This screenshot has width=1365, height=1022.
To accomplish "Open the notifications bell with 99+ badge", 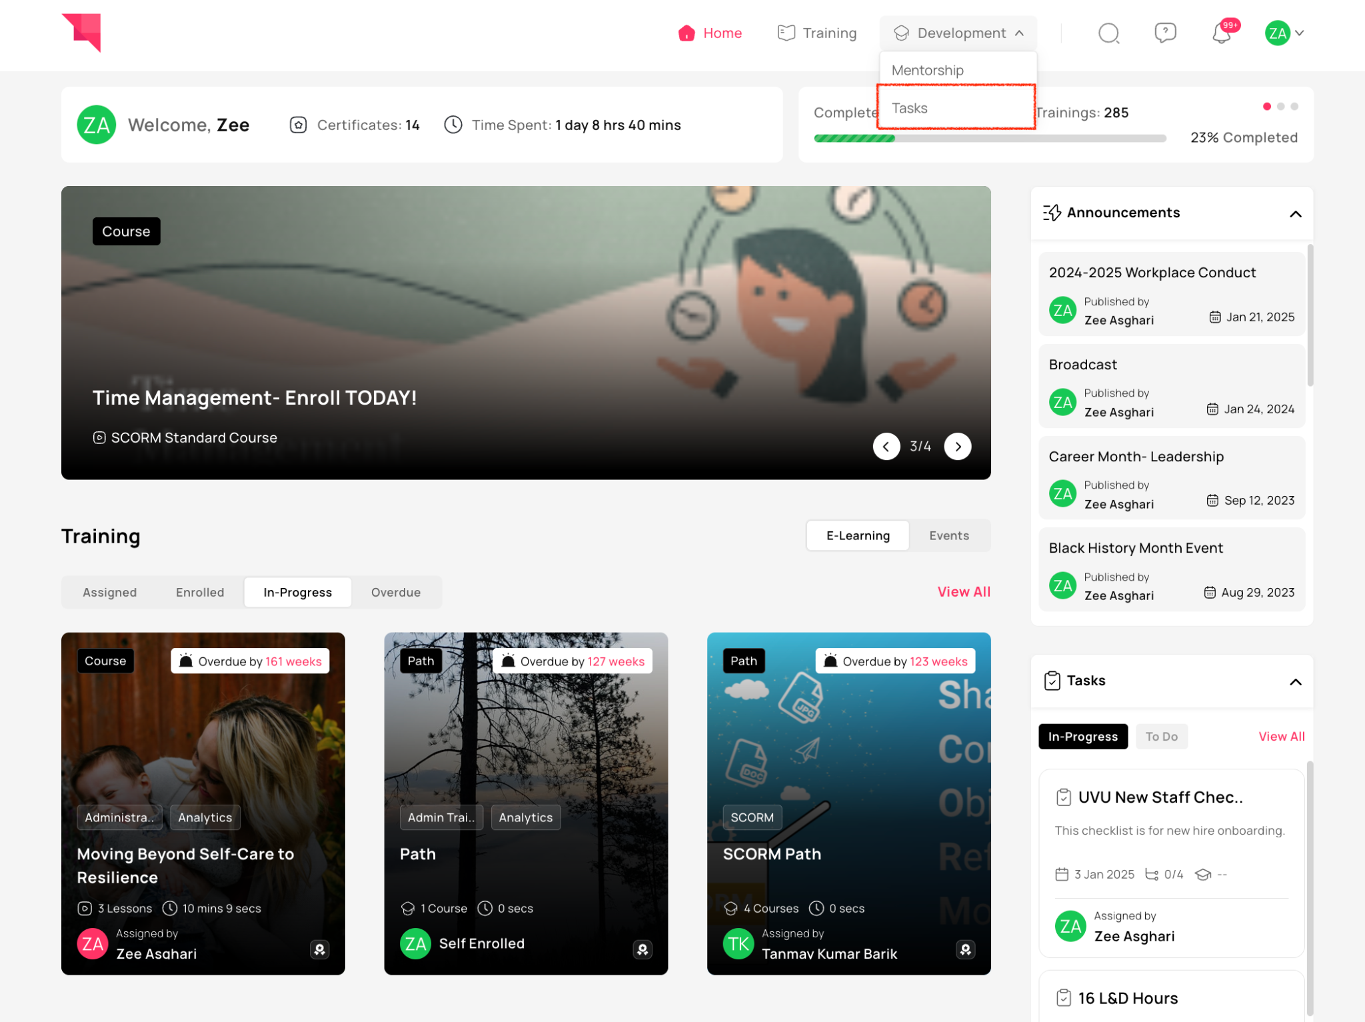I will (1221, 33).
